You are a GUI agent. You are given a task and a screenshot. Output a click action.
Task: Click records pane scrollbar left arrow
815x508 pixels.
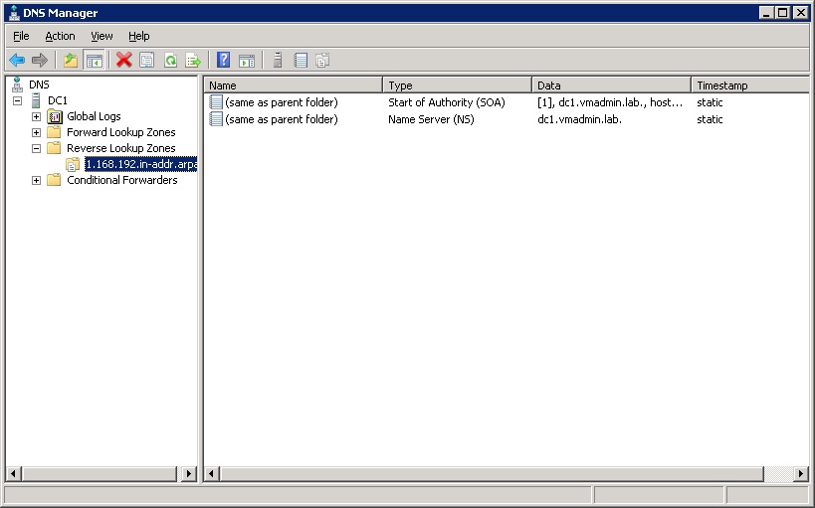tap(212, 474)
